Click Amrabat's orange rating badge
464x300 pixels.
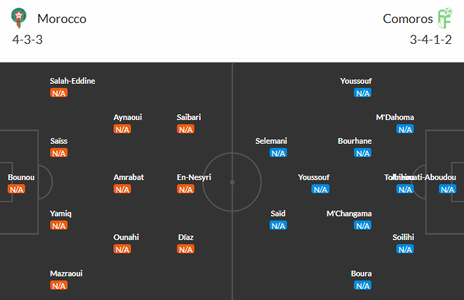tap(122, 189)
